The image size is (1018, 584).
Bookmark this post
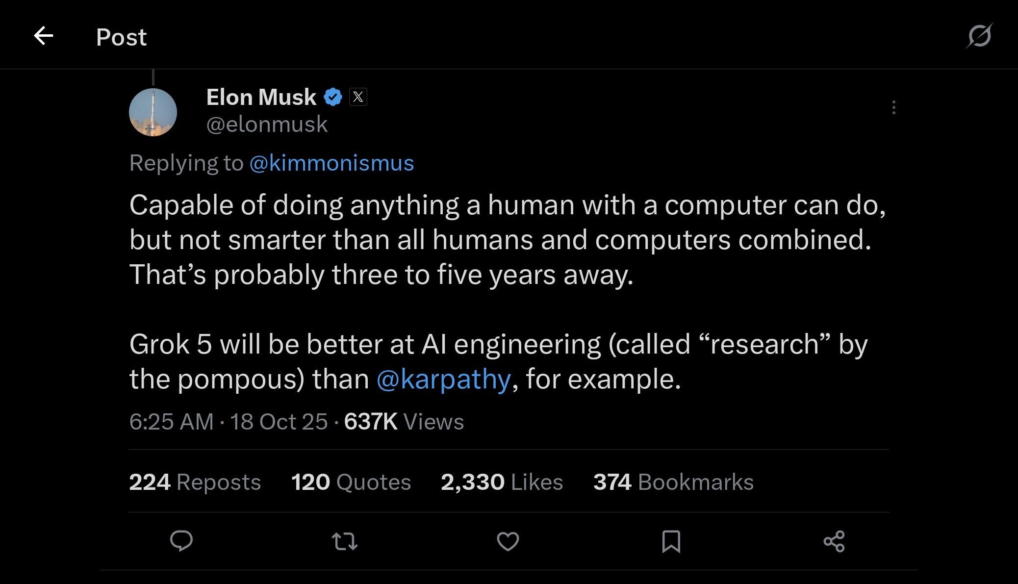(671, 541)
